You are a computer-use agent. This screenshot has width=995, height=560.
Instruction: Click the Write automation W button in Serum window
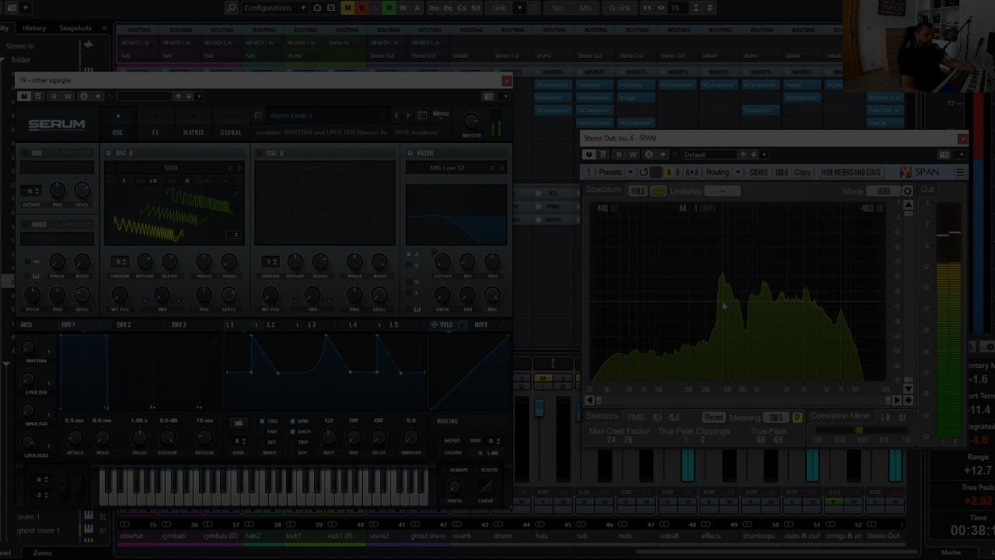coord(68,96)
